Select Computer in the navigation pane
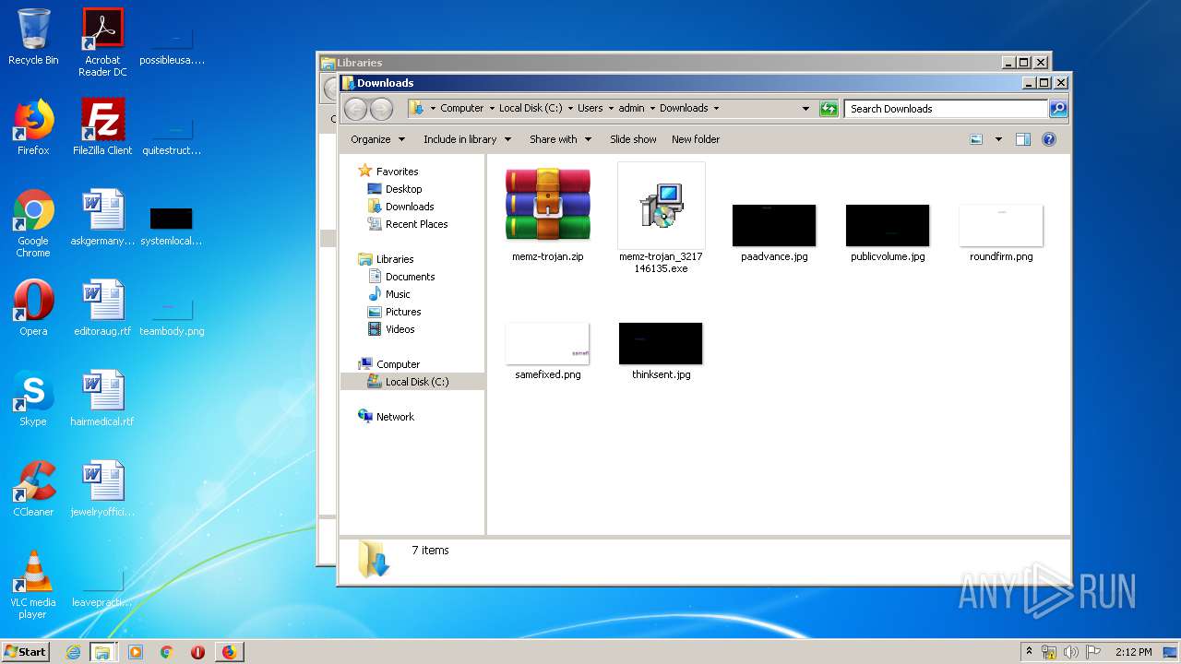Screen dimensions: 1181x664 tap(398, 364)
